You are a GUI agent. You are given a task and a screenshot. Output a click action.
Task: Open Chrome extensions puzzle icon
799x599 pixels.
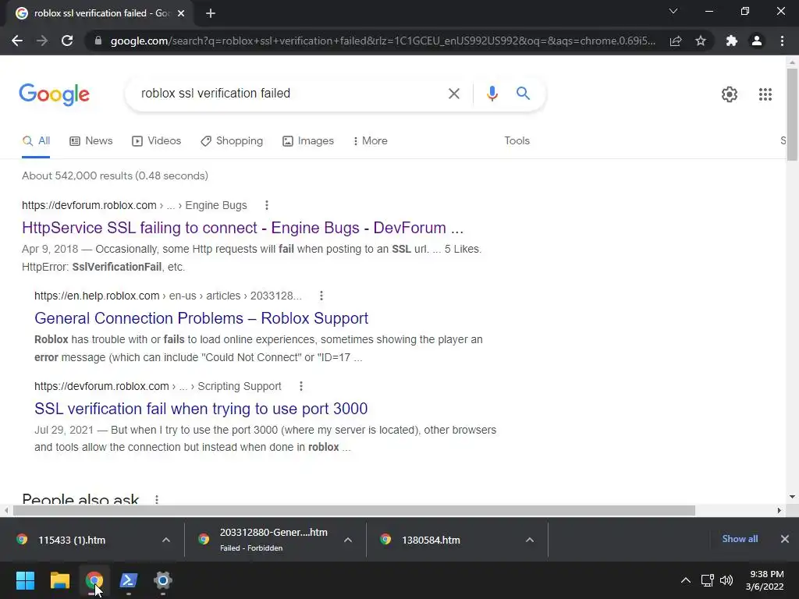click(x=732, y=41)
